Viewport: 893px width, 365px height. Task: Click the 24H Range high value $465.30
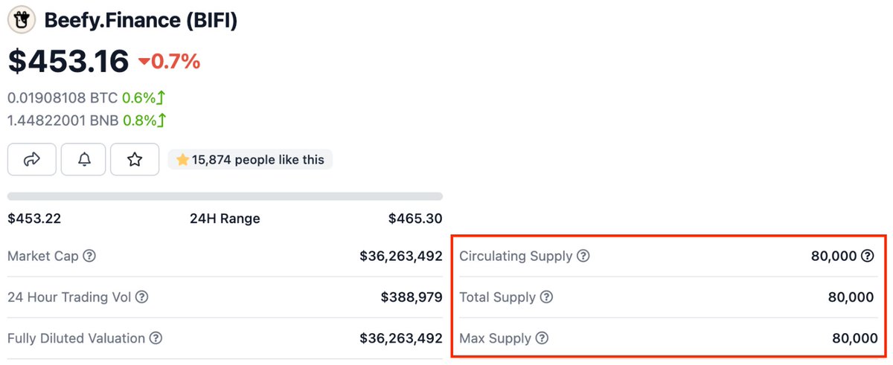point(415,219)
